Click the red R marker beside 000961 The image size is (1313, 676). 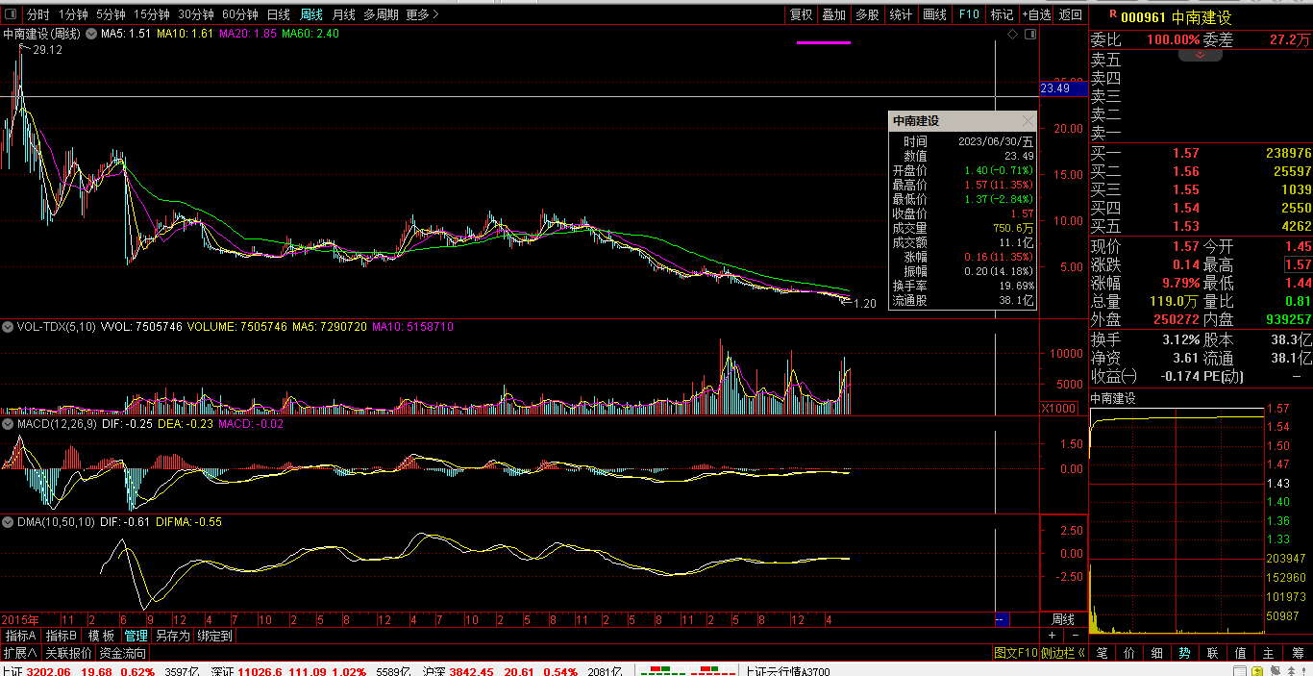click(x=1112, y=14)
